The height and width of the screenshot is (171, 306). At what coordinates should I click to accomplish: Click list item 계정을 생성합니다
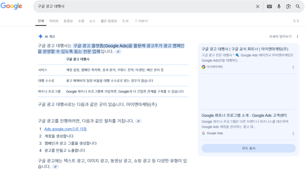(59, 136)
